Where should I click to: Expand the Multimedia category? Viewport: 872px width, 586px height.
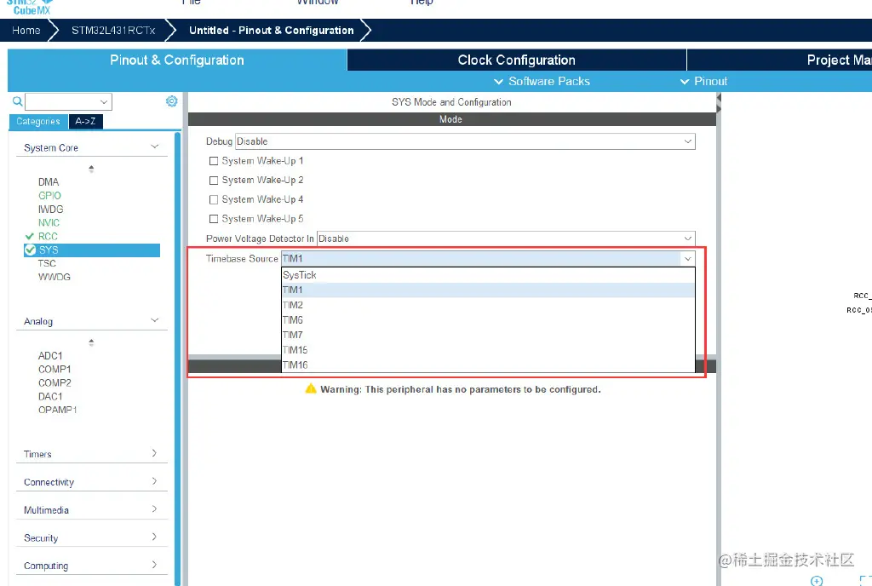tap(155, 509)
